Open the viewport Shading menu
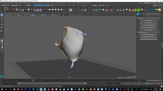The height and width of the screenshot is (91, 163). click(10, 13)
